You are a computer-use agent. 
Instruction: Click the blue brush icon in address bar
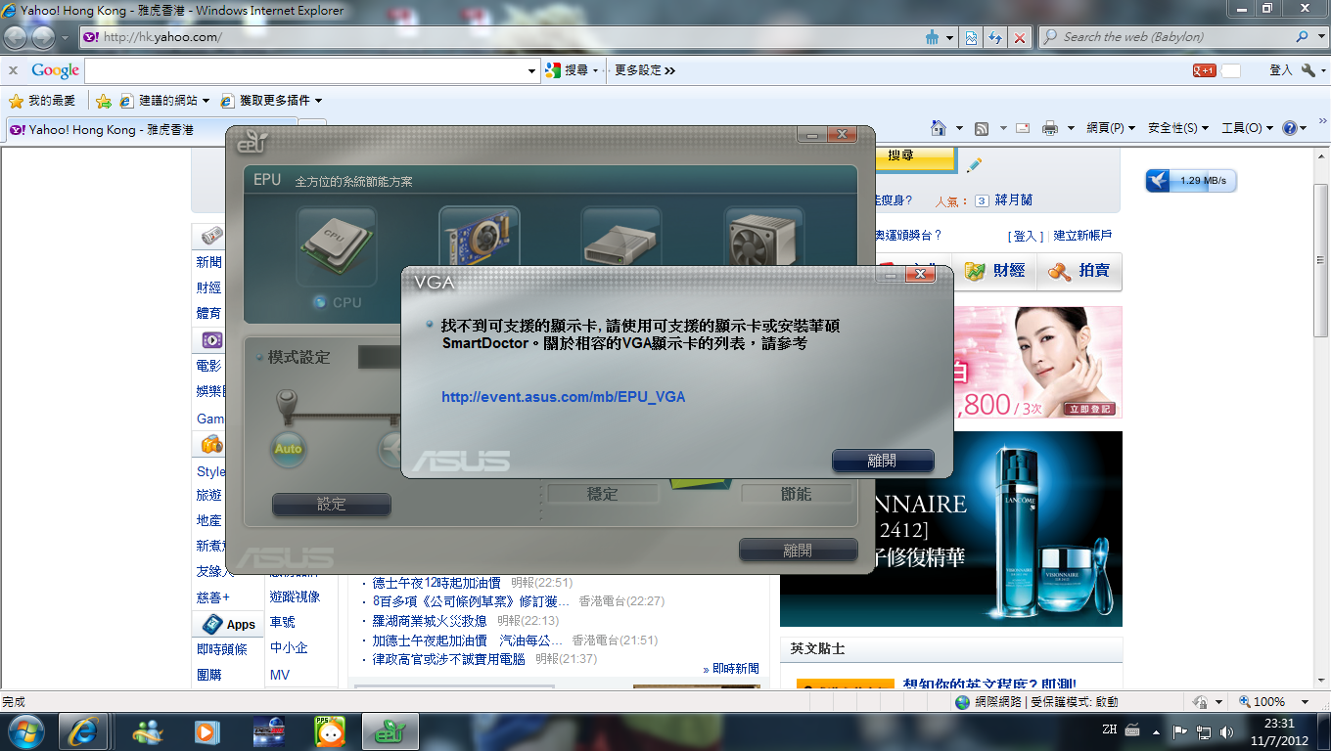pyautogui.click(x=933, y=37)
